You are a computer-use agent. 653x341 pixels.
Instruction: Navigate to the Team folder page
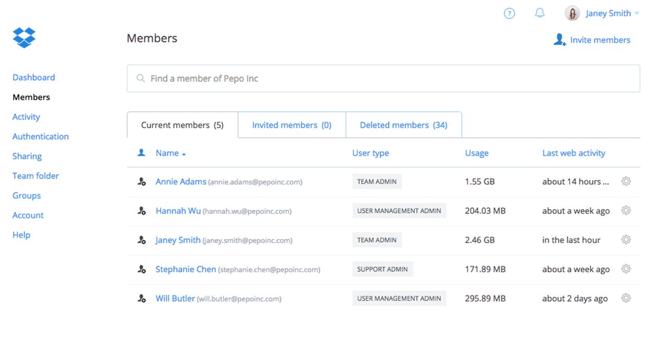click(x=36, y=176)
